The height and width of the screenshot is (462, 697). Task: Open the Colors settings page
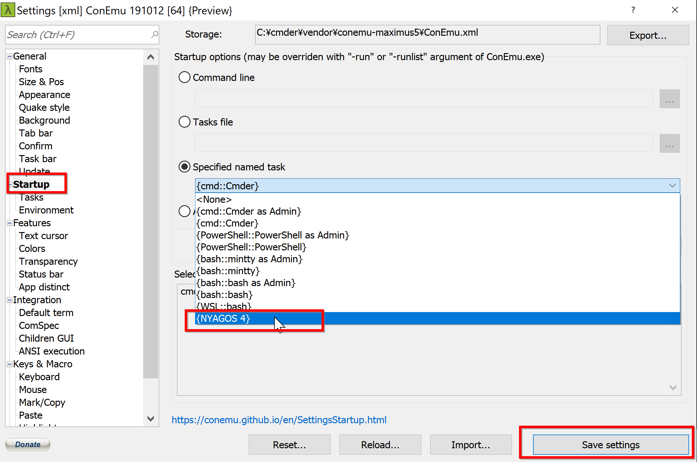pyautogui.click(x=32, y=249)
